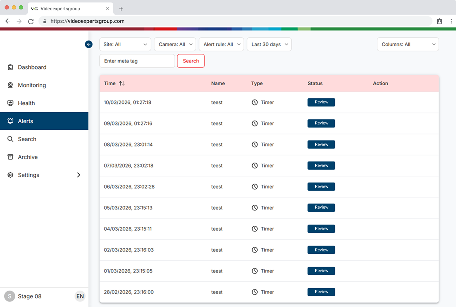The width and height of the screenshot is (456, 307).
Task: Go to the Search menu item
Action: coord(27,139)
